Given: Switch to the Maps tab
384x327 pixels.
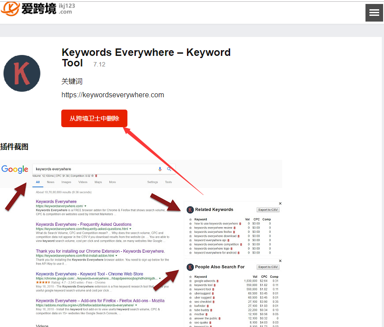Looking at the screenshot, I should (x=98, y=182).
